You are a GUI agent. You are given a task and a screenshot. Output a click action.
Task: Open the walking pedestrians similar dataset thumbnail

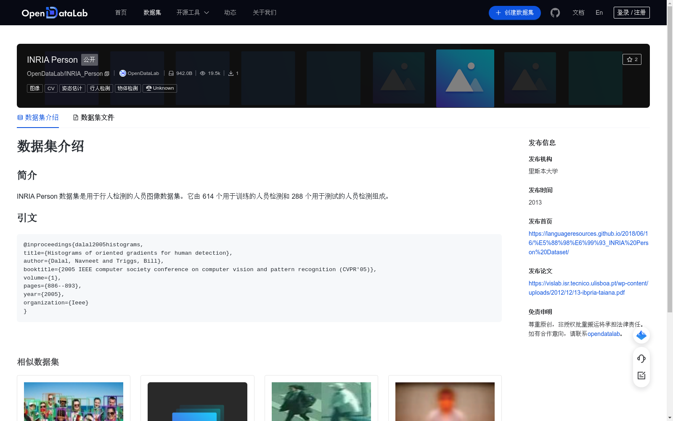(321, 402)
